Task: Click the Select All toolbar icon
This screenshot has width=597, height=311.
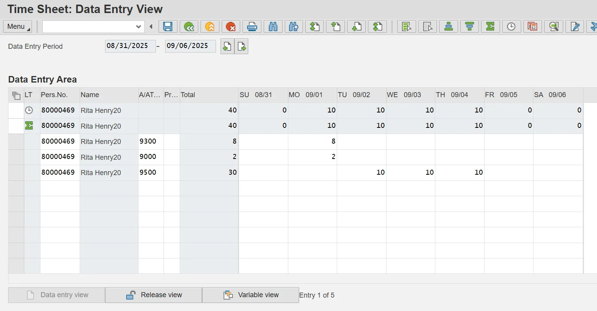Action: pos(406,26)
